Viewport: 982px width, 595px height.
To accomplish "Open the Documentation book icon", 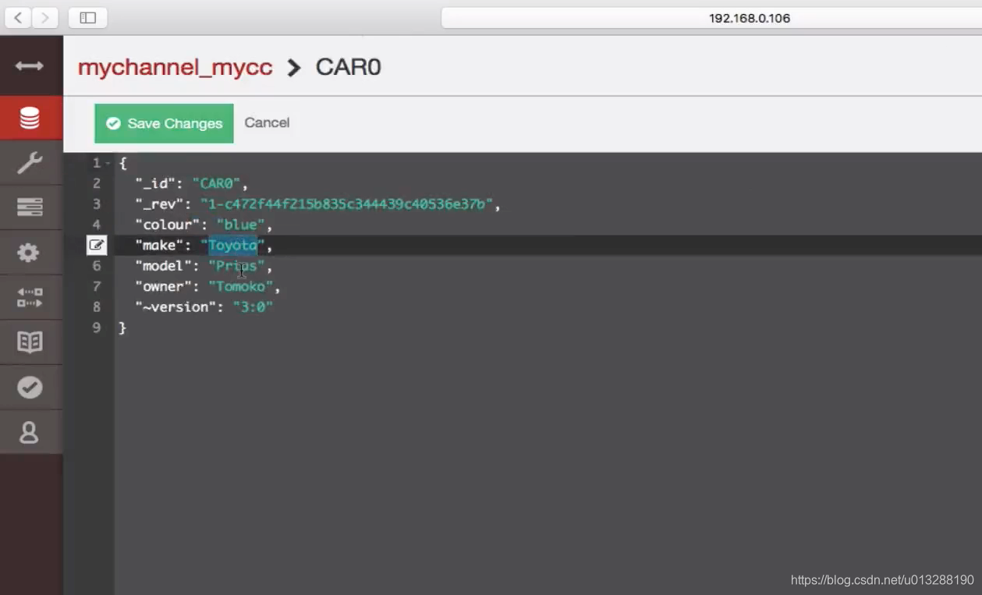I will (30, 342).
